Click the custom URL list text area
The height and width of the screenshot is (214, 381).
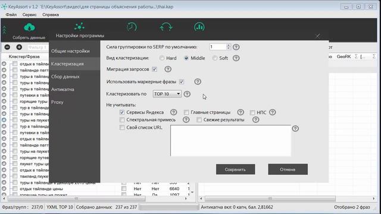point(230,141)
